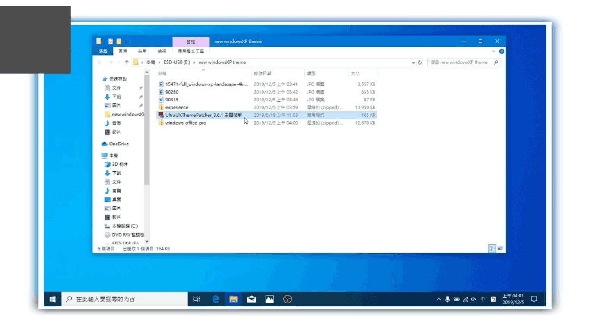
Task: Refresh the folder view
Action: tap(419, 62)
